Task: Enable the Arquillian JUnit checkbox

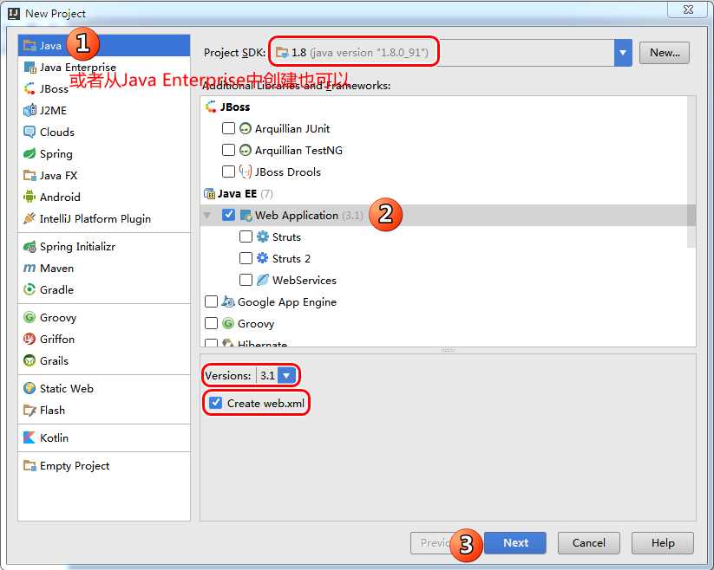Action: point(228,128)
